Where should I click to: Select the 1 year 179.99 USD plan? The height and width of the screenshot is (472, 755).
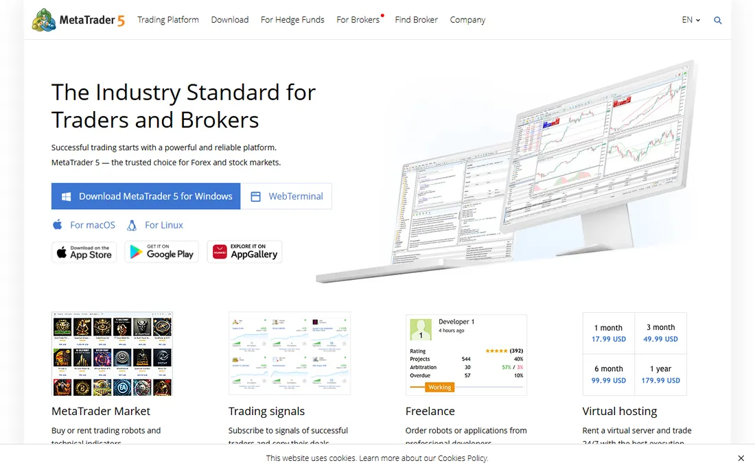660,375
